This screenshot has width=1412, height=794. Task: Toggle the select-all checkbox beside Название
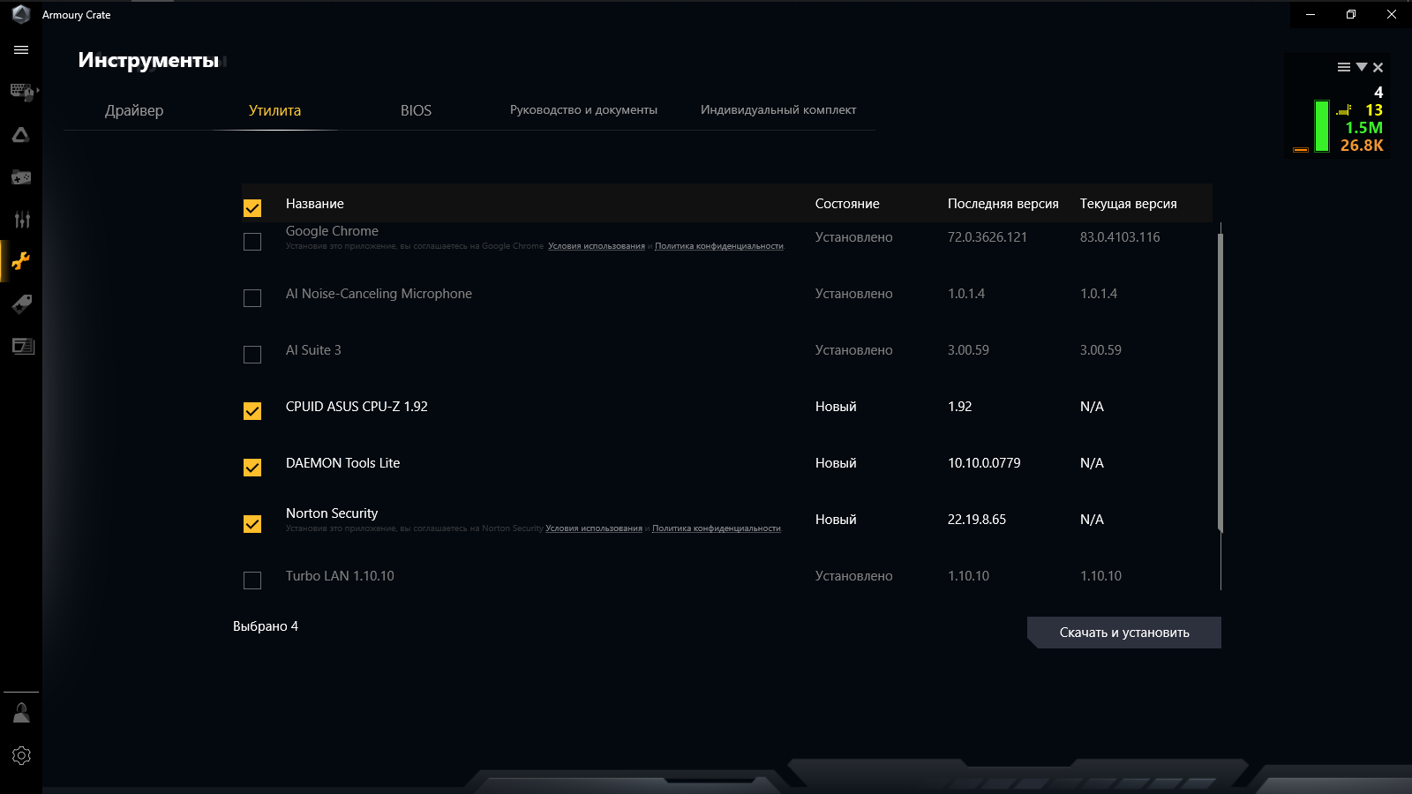coord(252,208)
